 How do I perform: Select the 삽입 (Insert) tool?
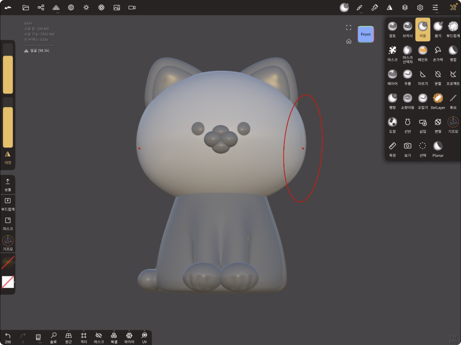(x=423, y=125)
